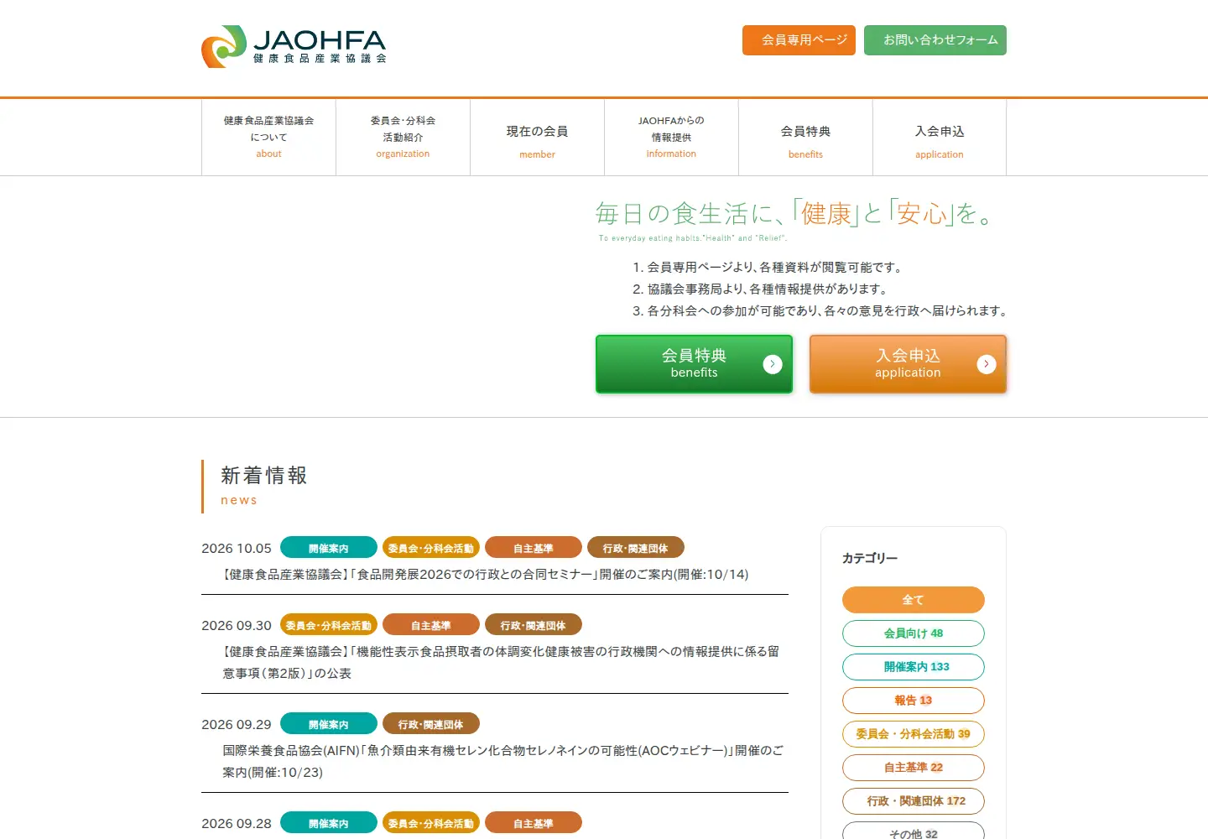
Task: Open AIFN AOCウェビナー news article
Action: [x=502, y=761]
